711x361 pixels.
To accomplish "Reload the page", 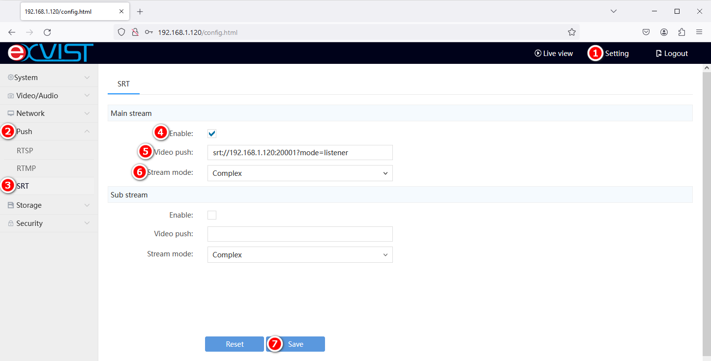I will [47, 32].
